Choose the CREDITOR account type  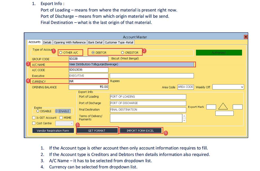pos(123,53)
